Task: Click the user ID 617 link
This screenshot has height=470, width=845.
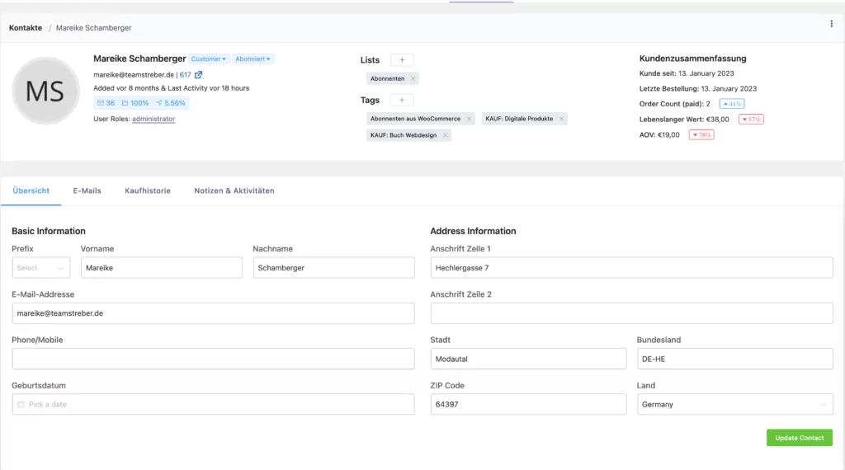Action: 186,75
